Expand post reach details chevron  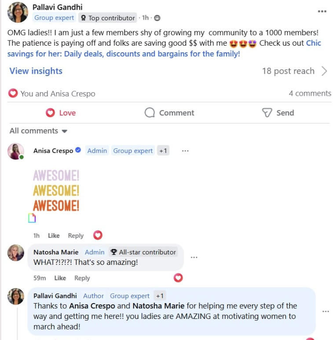click(x=324, y=71)
